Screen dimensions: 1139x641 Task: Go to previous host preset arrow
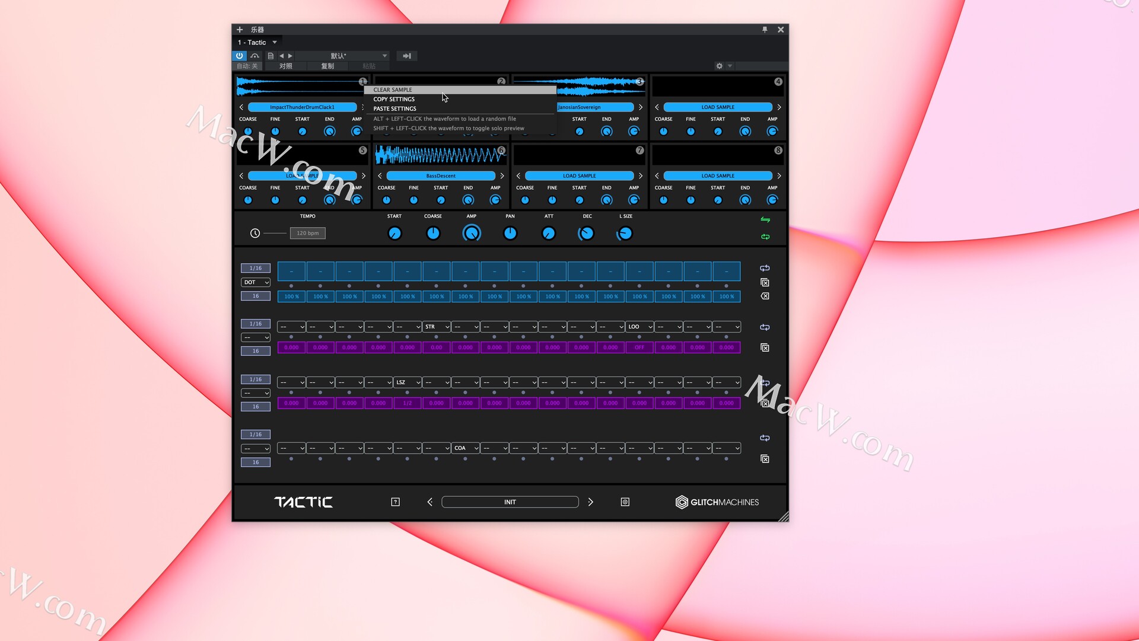click(282, 56)
